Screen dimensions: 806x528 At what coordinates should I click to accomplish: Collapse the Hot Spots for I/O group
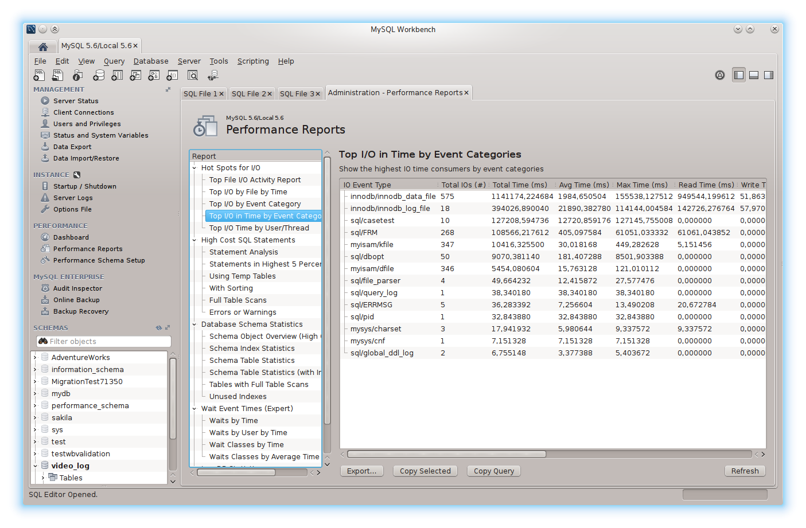[195, 168]
